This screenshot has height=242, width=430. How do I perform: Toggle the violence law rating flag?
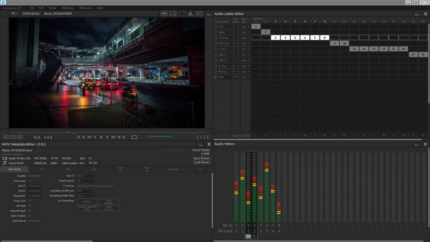tap(87, 202)
